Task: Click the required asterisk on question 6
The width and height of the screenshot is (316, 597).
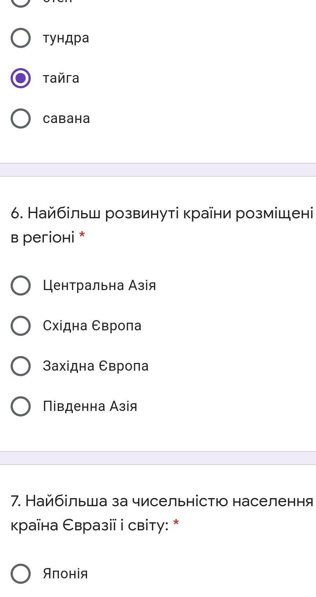Action: [x=82, y=235]
